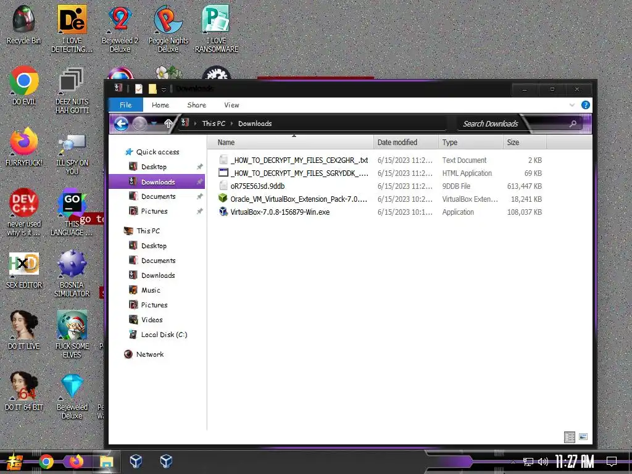Sort files by Size column
The image size is (632, 474).
click(x=525, y=143)
